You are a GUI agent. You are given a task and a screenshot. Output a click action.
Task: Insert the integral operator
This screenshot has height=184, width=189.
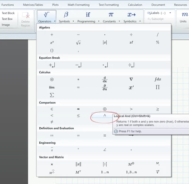pos(158,79)
